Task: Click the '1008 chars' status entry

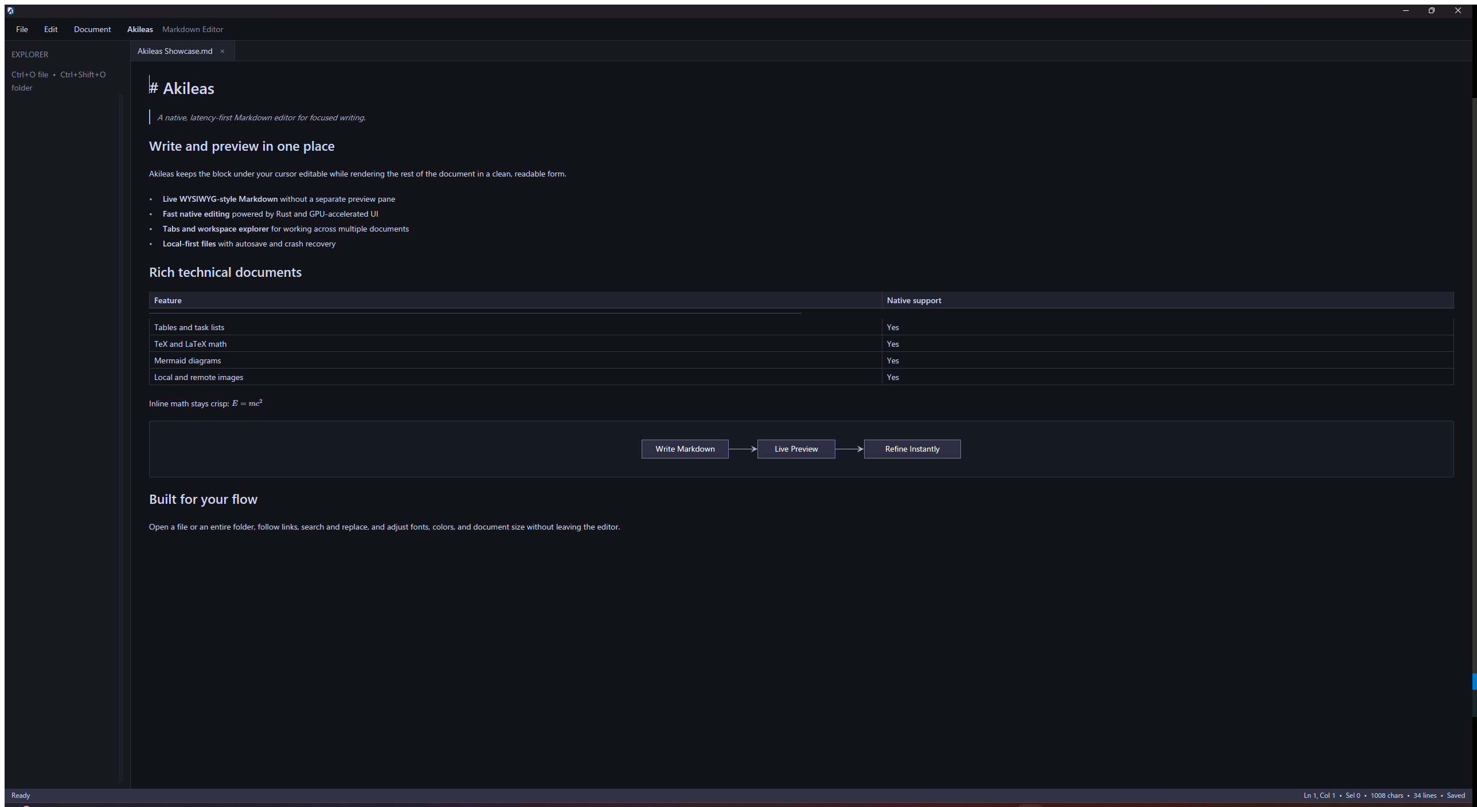Action: (x=1386, y=796)
